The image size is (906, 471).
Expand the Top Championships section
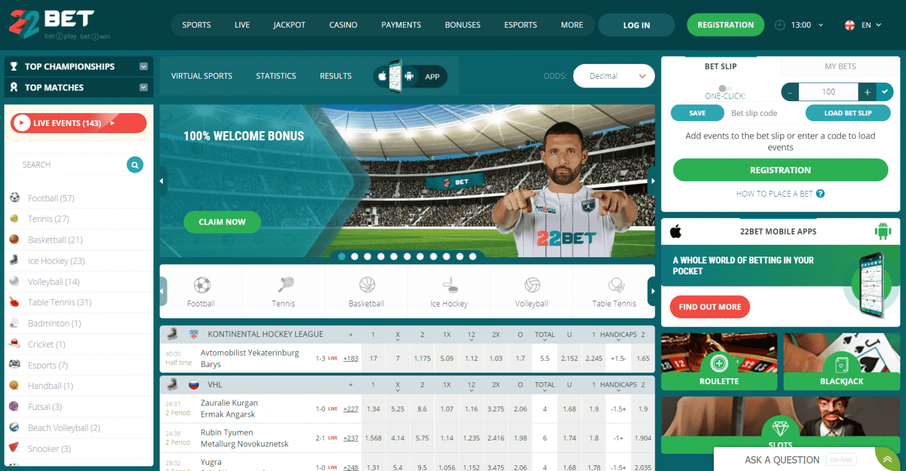143,66
